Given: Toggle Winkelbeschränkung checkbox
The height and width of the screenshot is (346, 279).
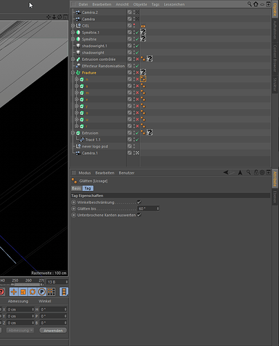Looking at the screenshot, I should point(139,202).
